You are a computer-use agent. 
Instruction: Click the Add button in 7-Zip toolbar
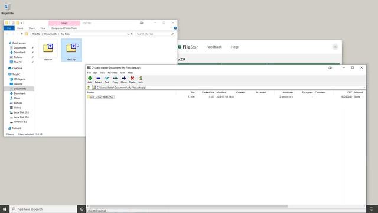[90, 79]
